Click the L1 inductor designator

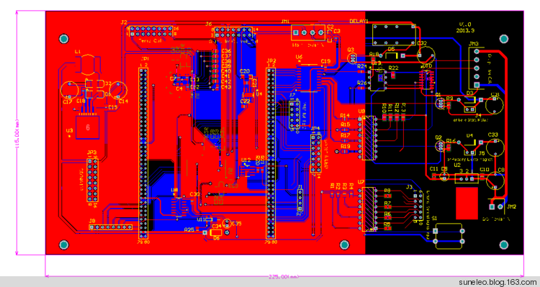(78, 52)
